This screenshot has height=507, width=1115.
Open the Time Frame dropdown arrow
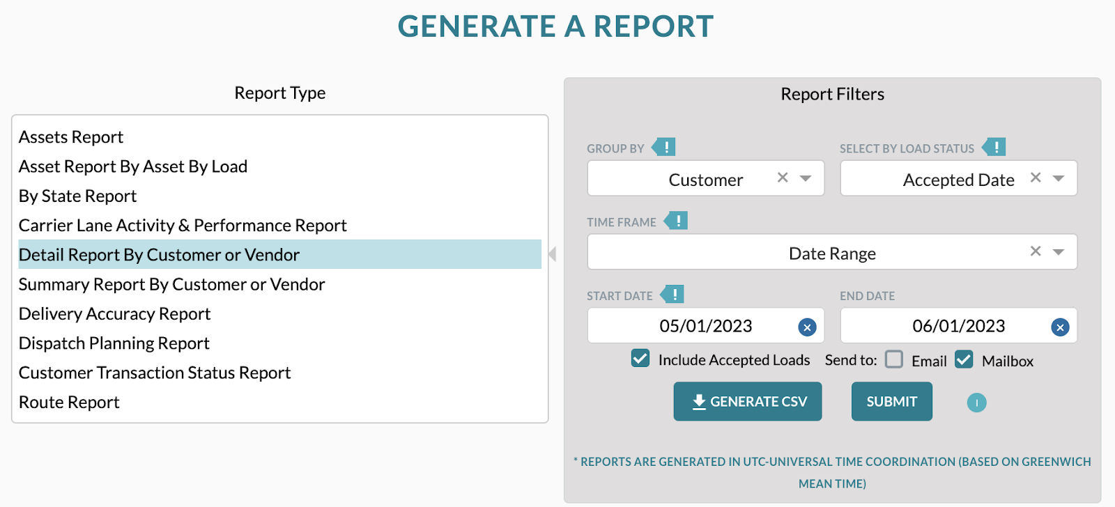tap(1059, 252)
